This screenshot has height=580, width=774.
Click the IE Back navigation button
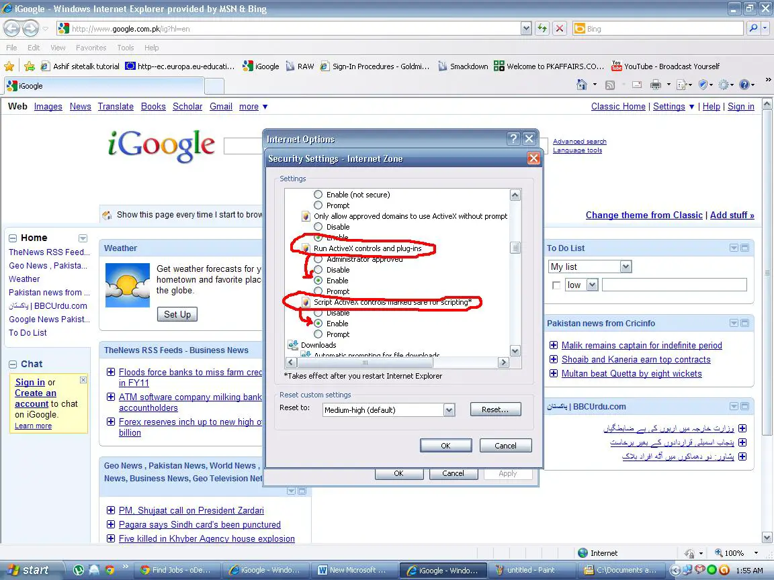click(x=12, y=29)
